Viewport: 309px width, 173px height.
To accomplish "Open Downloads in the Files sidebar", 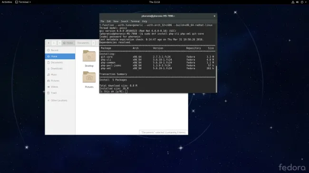I will (x=60, y=69).
